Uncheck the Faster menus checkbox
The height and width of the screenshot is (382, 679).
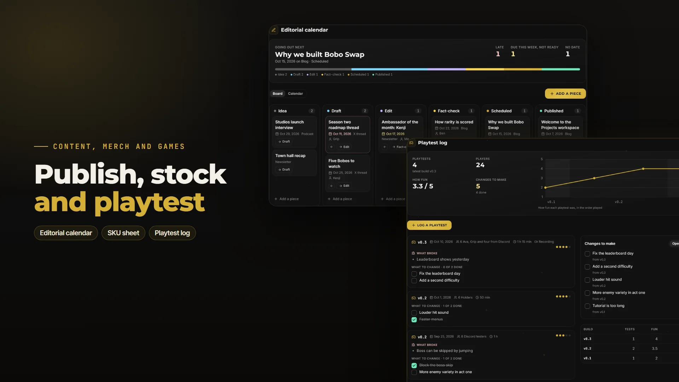point(414,319)
